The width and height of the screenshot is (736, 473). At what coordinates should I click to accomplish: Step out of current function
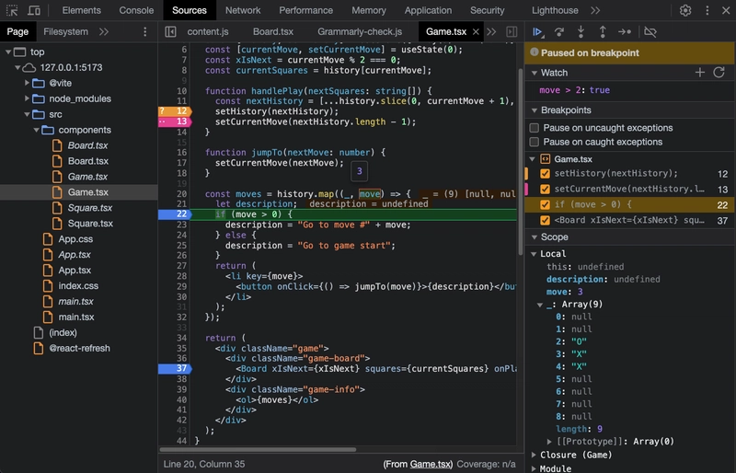click(603, 32)
